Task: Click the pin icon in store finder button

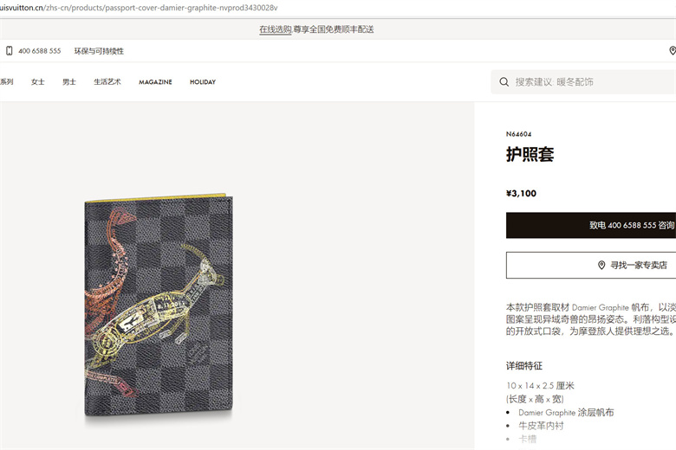Action: tap(601, 266)
